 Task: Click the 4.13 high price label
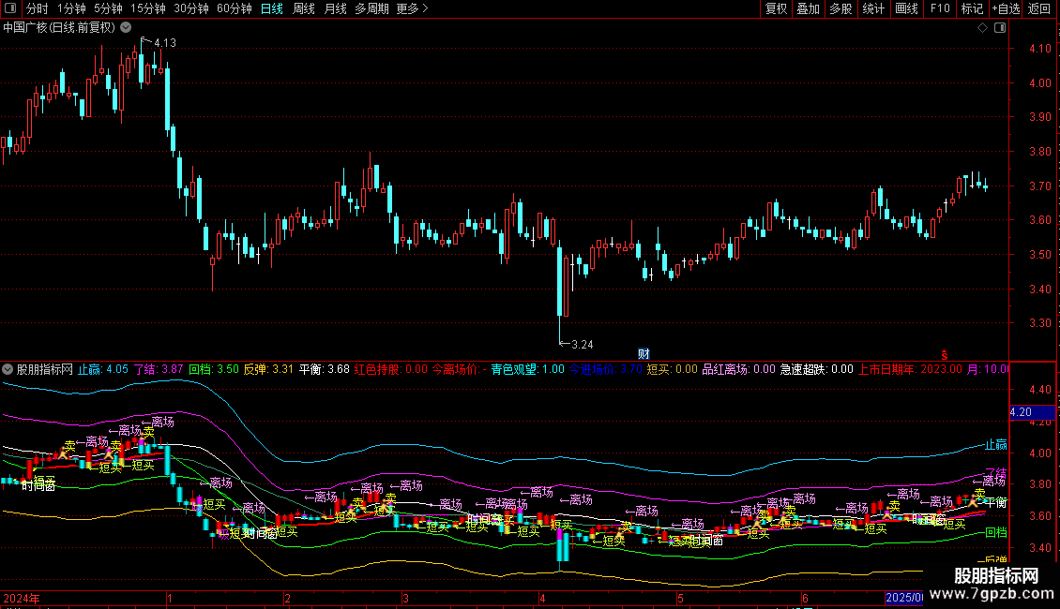coord(165,43)
